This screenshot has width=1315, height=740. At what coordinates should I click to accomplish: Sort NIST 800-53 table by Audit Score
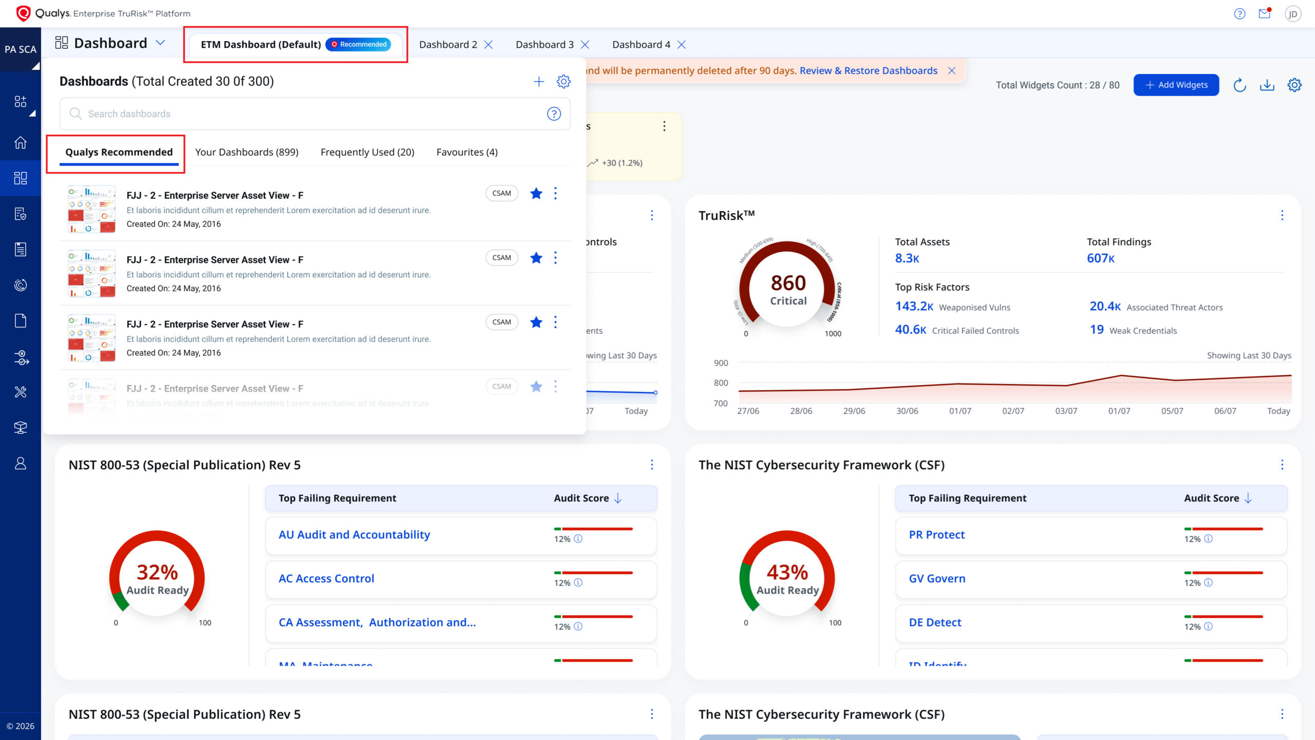point(588,498)
